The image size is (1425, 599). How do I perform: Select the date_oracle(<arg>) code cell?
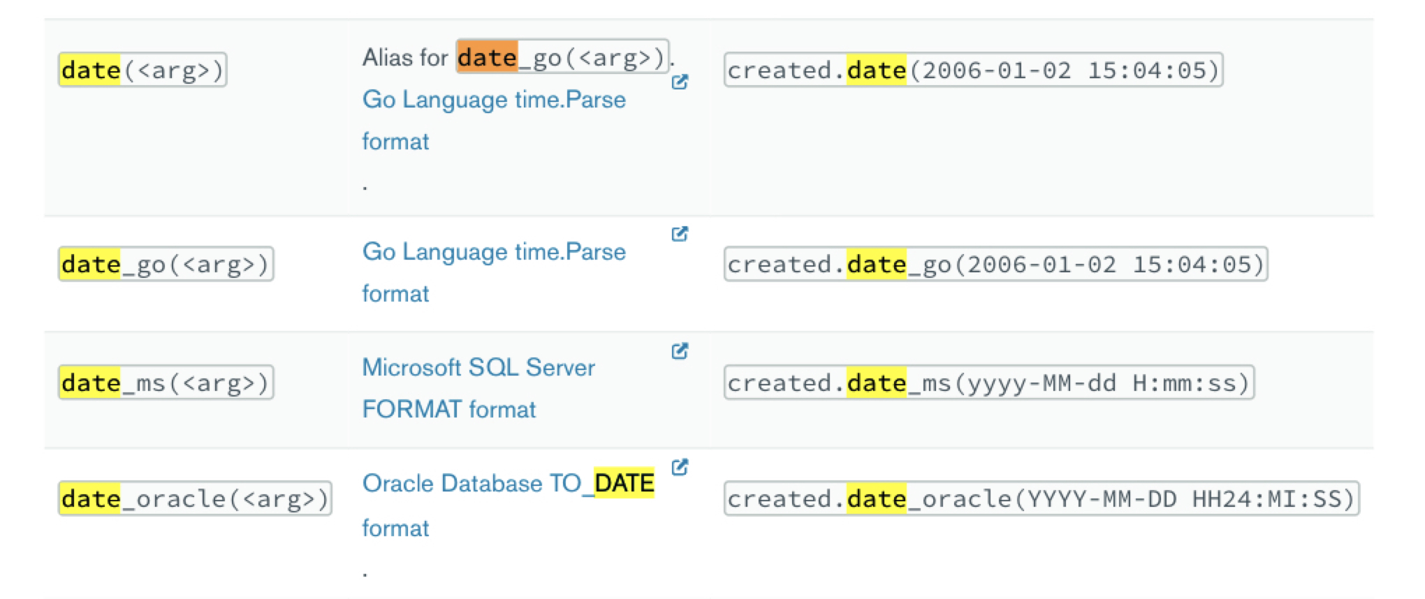[x=195, y=498]
